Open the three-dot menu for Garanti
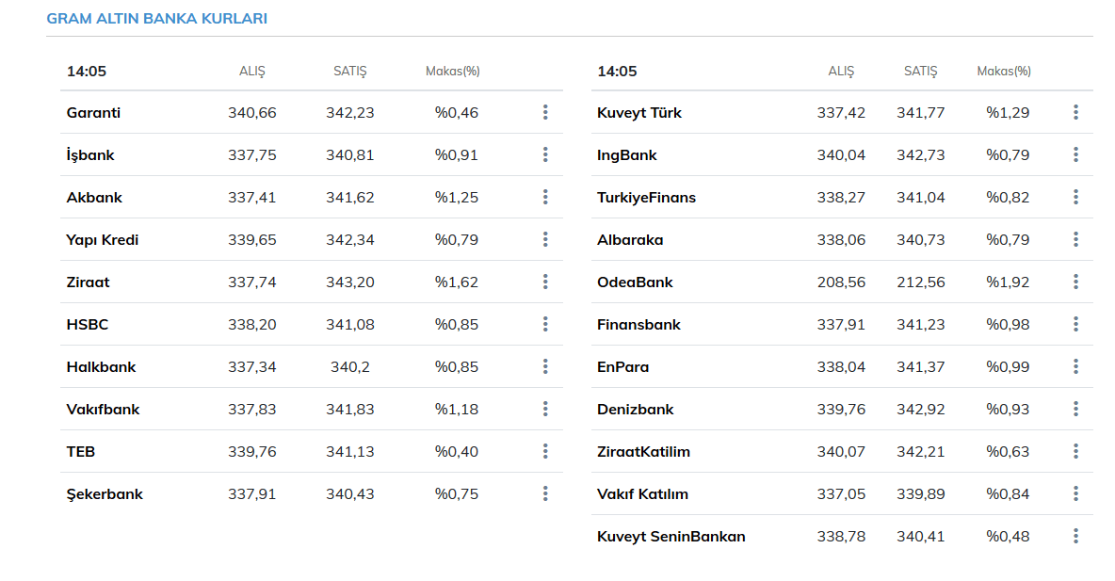The image size is (1115, 581). (545, 113)
